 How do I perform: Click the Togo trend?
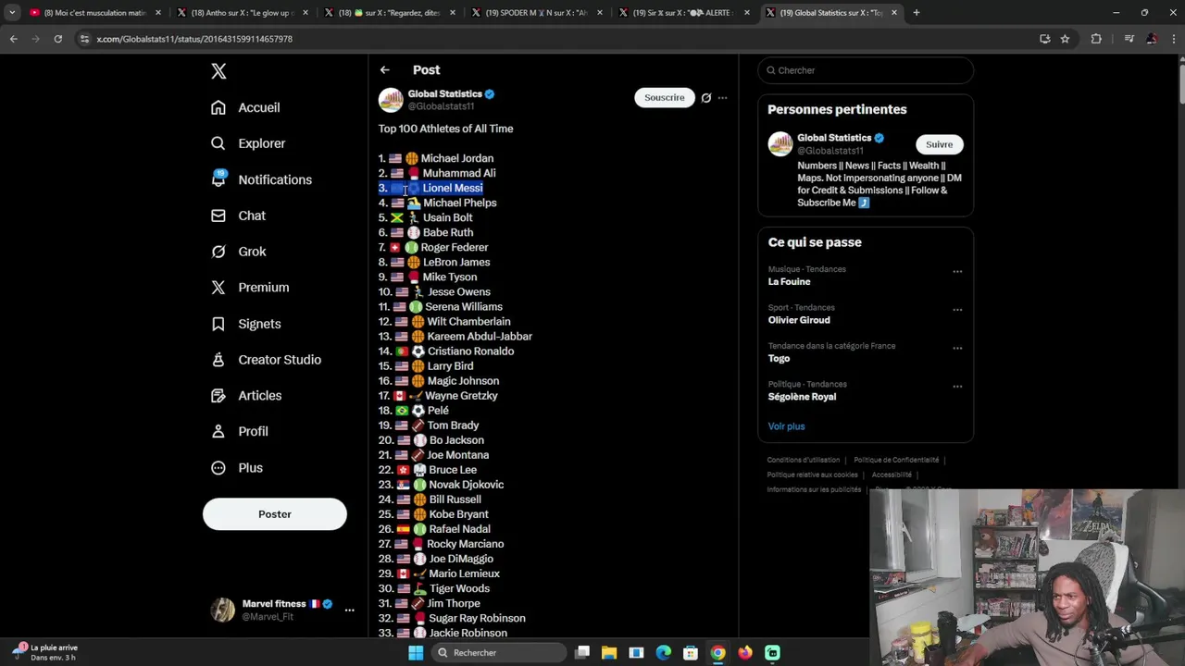(779, 359)
